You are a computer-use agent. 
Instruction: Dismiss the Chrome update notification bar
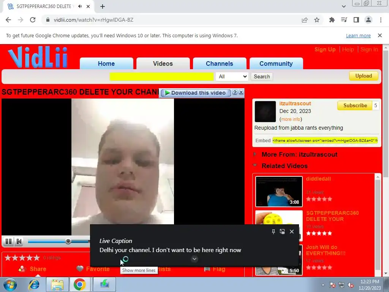click(380, 35)
